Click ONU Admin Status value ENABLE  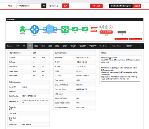(x=79, y=85)
